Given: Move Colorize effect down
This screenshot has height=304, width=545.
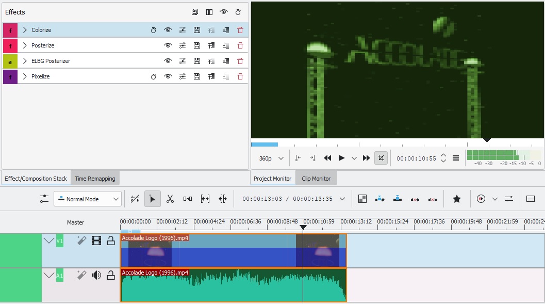Looking at the screenshot, I should click(x=226, y=30).
